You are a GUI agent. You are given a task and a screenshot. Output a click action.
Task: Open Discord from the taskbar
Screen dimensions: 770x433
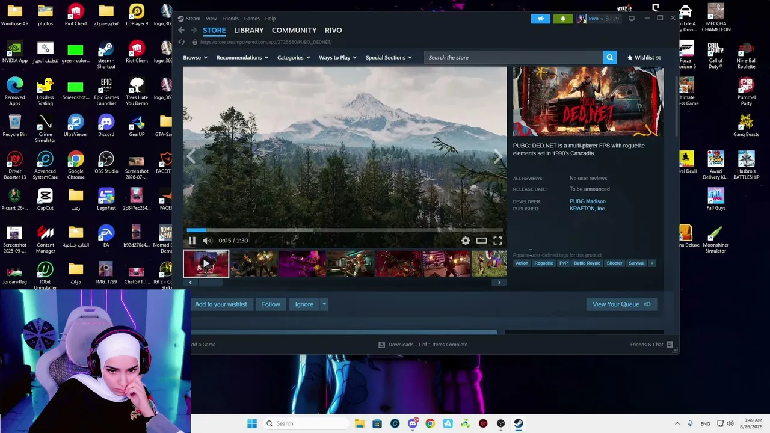pos(413,423)
